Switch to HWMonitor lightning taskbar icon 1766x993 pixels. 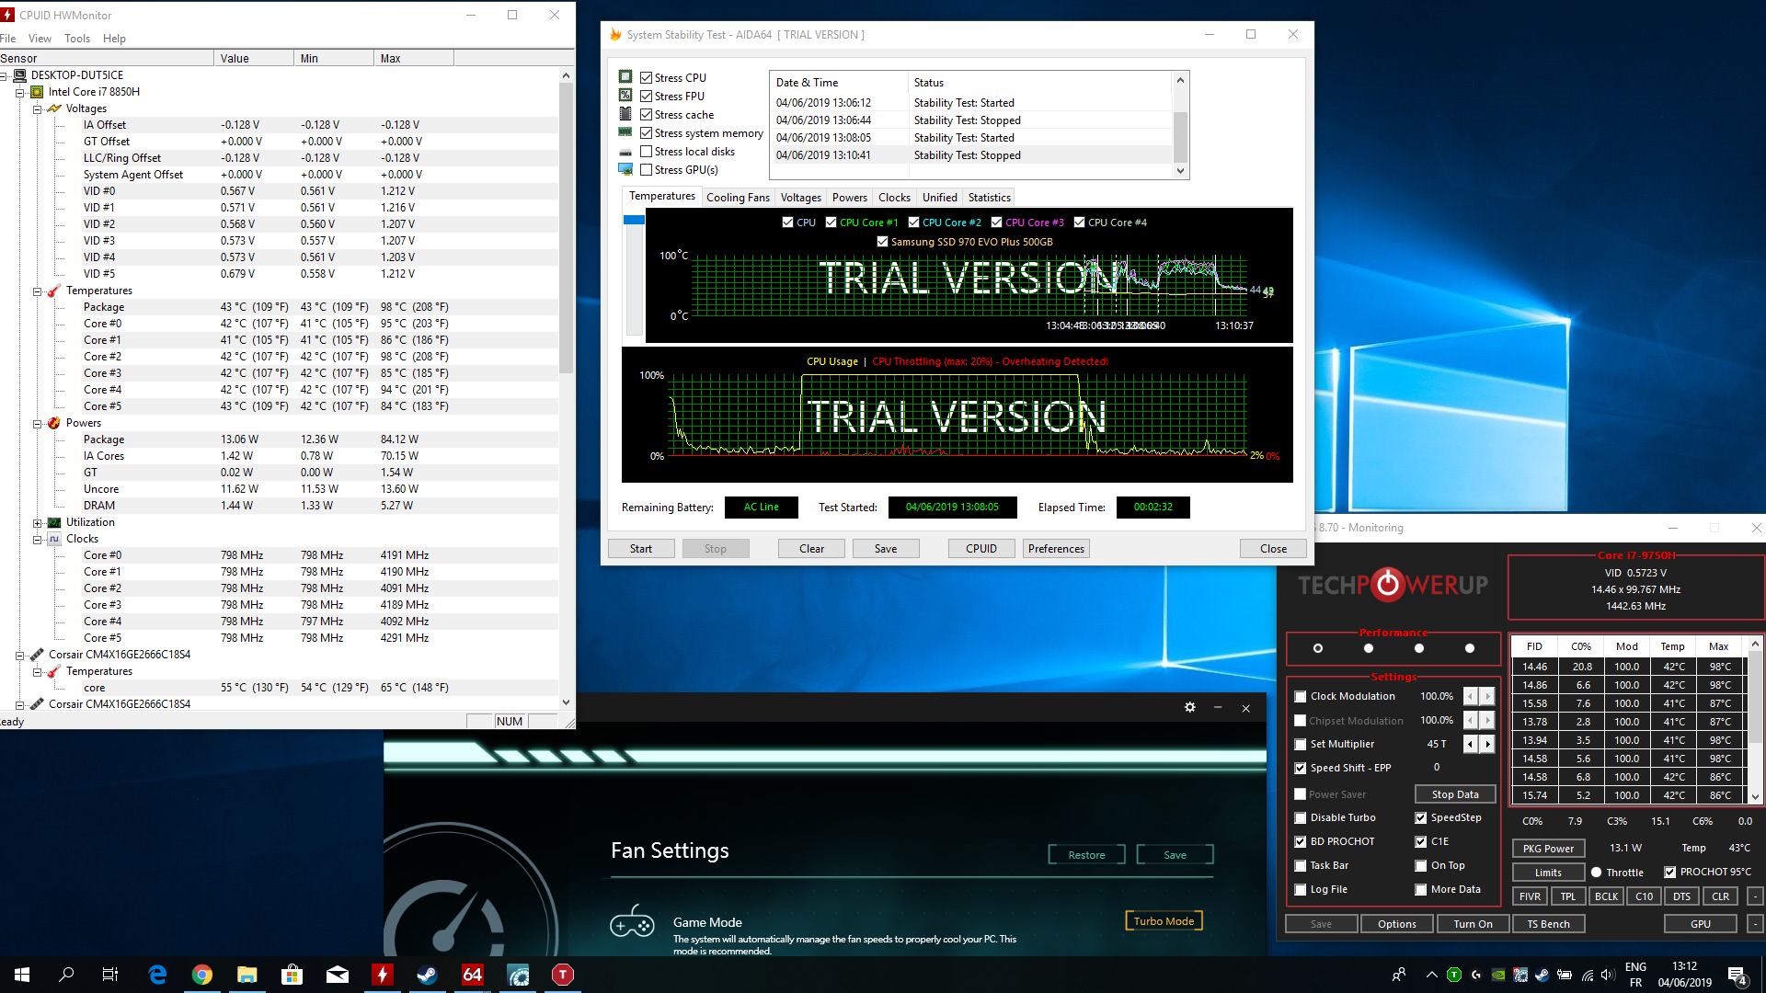pyautogui.click(x=383, y=975)
